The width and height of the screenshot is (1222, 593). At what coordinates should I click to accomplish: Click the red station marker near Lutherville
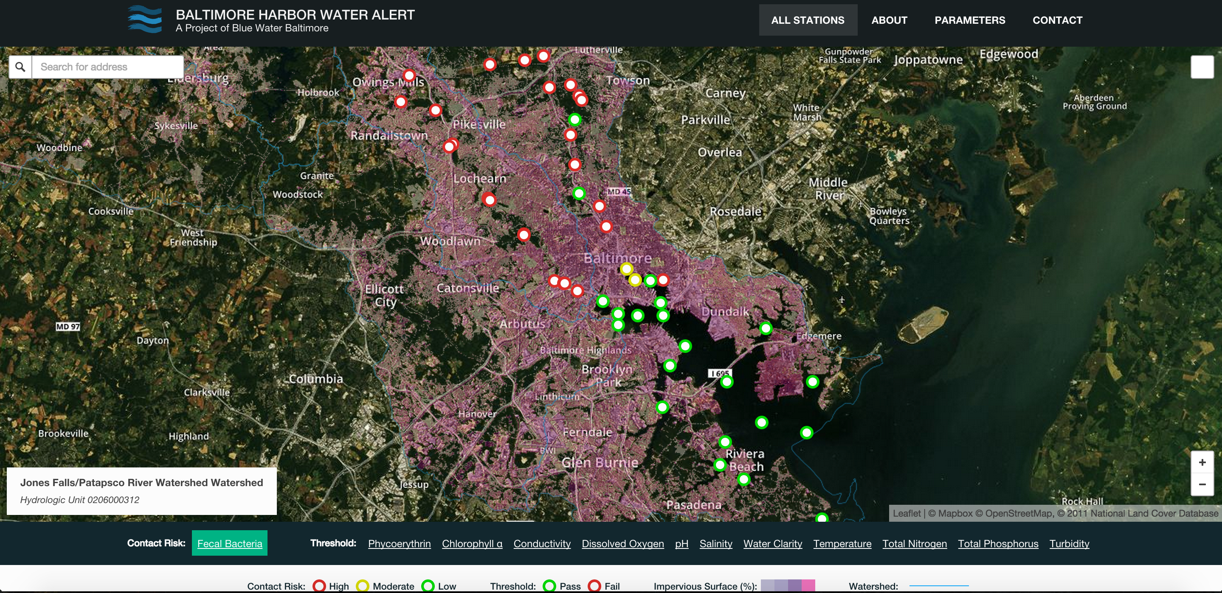point(543,56)
